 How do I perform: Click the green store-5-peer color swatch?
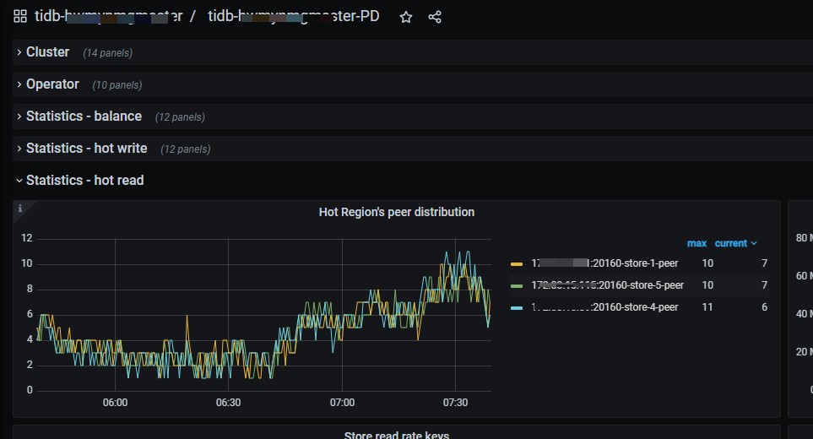518,285
